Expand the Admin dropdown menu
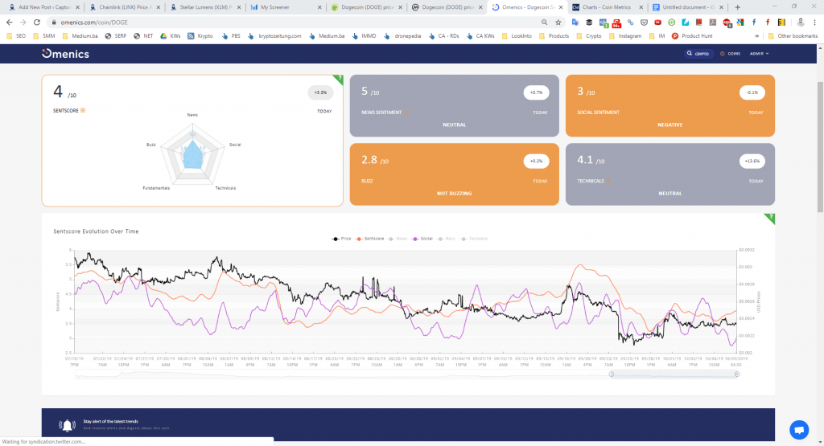This screenshot has height=446, width=824. pos(760,54)
